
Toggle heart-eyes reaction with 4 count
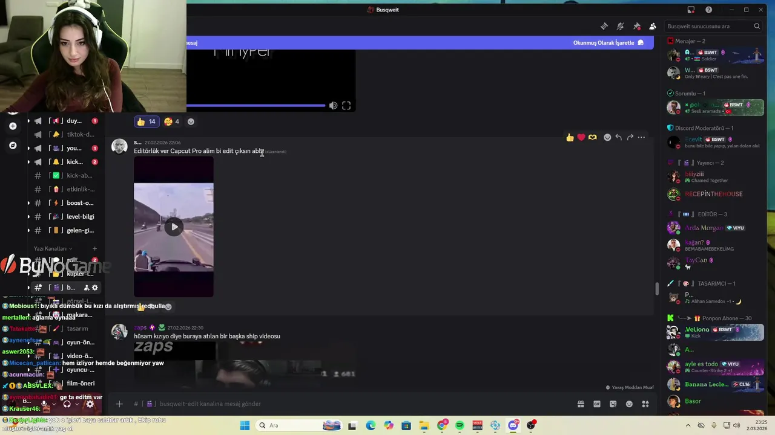(x=171, y=121)
